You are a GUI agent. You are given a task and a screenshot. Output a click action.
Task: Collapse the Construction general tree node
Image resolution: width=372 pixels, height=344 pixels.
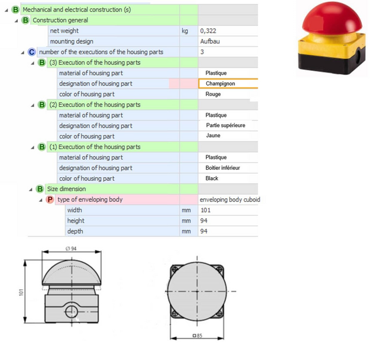tap(17, 21)
